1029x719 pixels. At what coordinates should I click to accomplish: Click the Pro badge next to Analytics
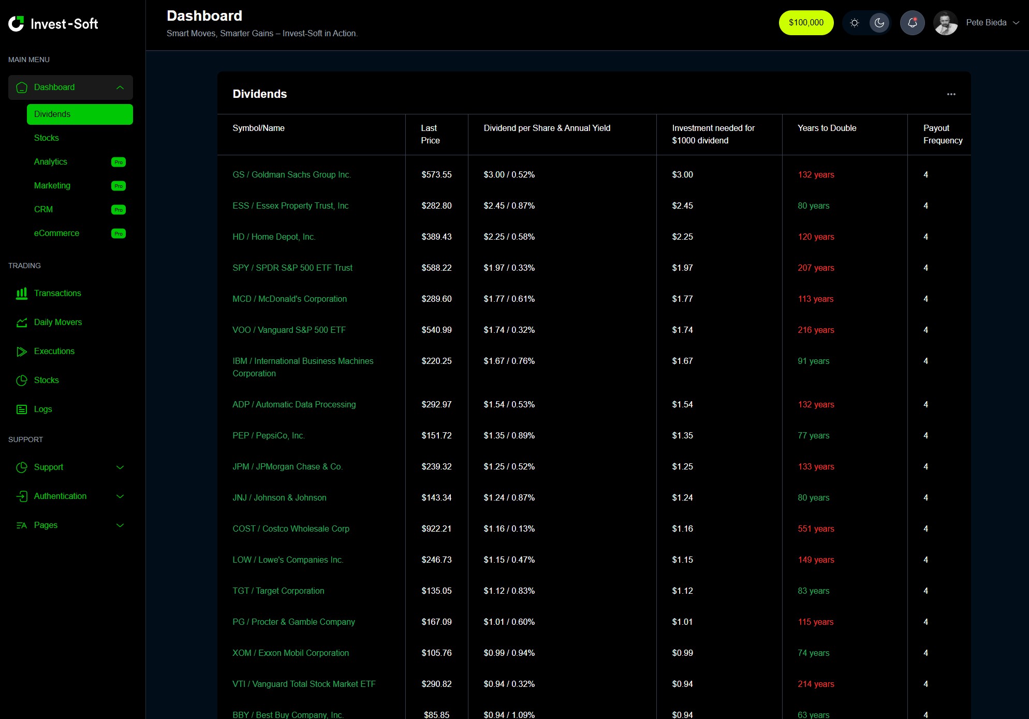pos(119,162)
